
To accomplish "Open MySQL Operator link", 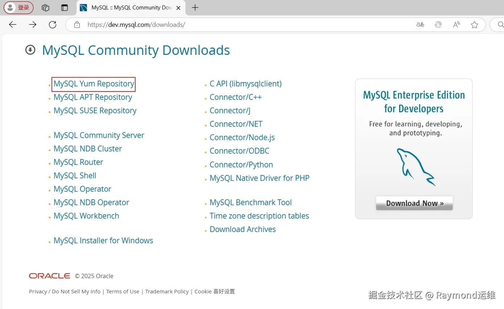I will (x=82, y=189).
